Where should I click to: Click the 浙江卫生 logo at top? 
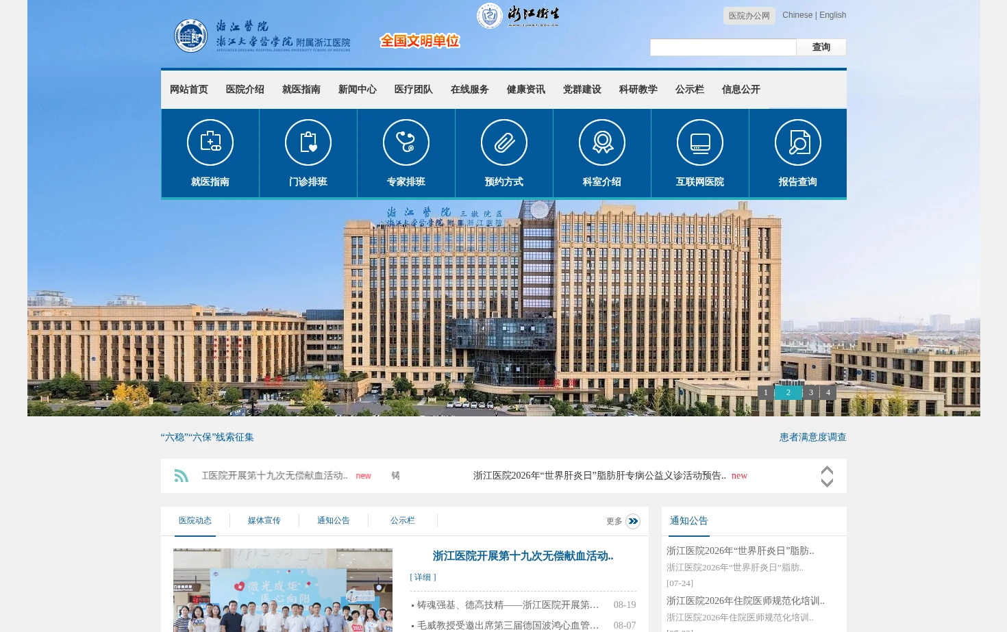(519, 15)
